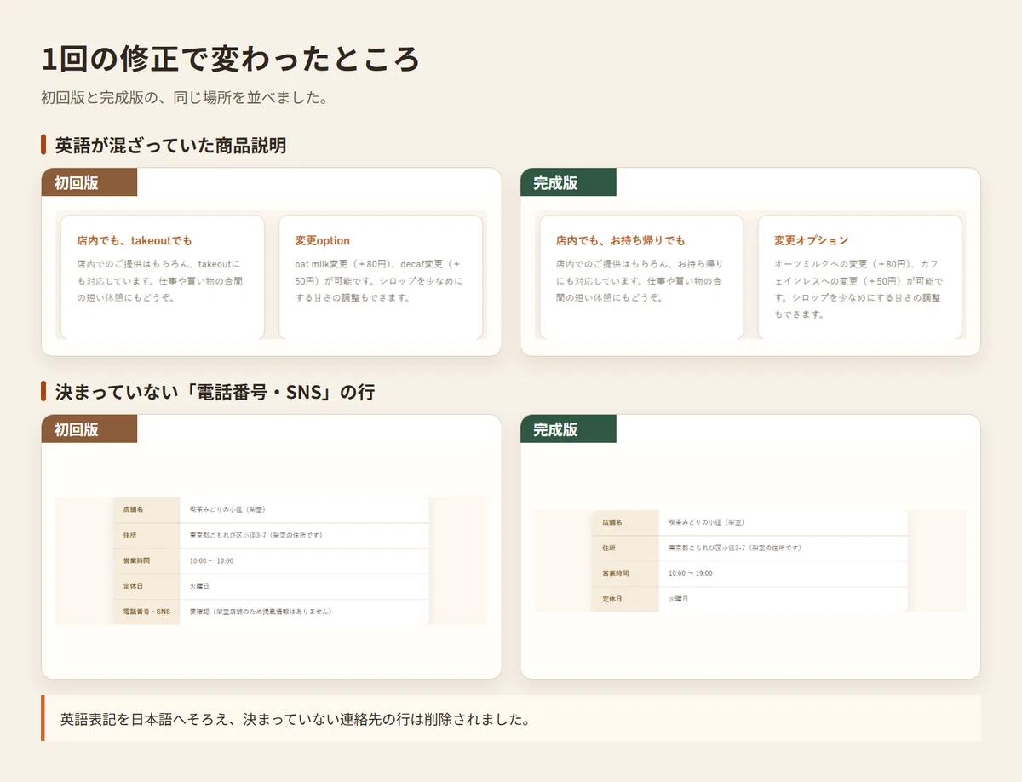Click the 定休日 row in final-version table

750,599
